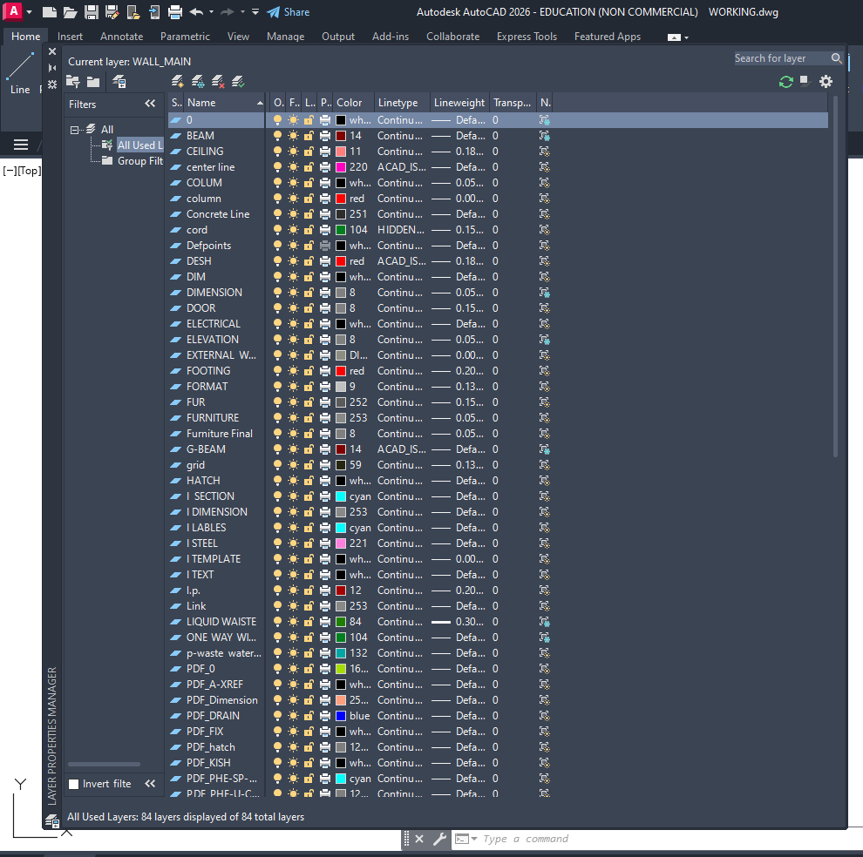
Task: Switch to the Annotate ribbon tab
Action: (x=121, y=37)
